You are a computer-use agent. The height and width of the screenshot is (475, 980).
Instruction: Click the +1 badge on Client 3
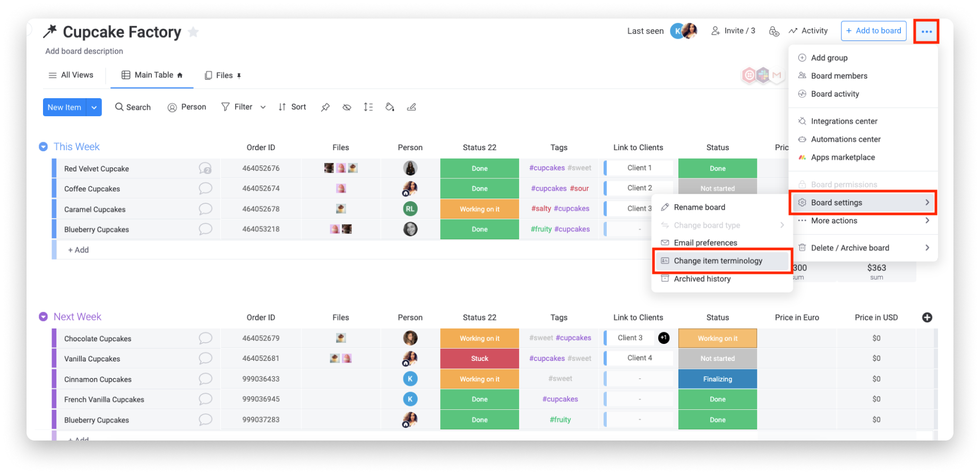664,338
